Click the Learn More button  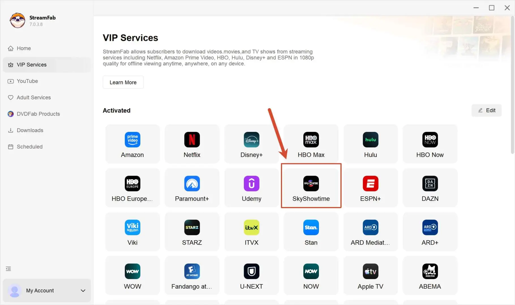[x=123, y=82]
